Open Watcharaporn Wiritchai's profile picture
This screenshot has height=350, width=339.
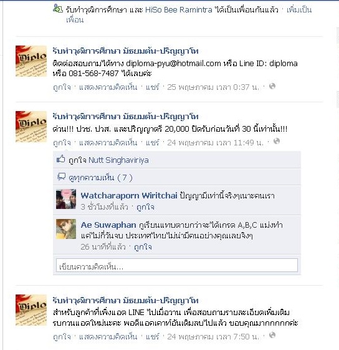[x=66, y=199]
